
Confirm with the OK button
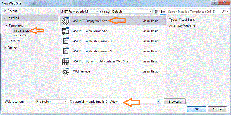pyautogui.click(x=197, y=109)
